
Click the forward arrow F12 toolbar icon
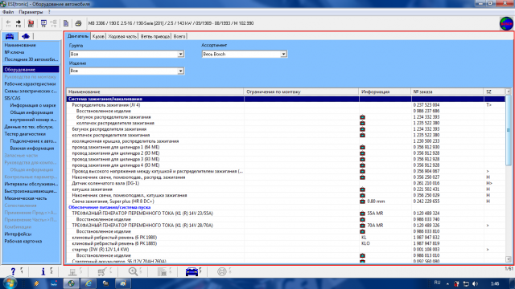coord(19,23)
